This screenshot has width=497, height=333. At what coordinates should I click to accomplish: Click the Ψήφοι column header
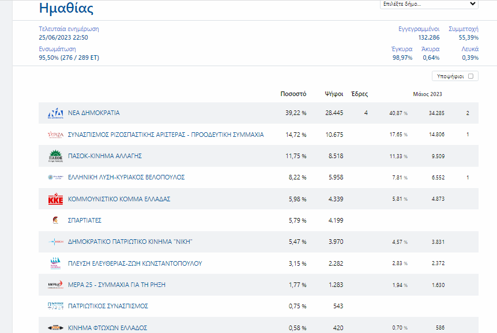click(334, 94)
